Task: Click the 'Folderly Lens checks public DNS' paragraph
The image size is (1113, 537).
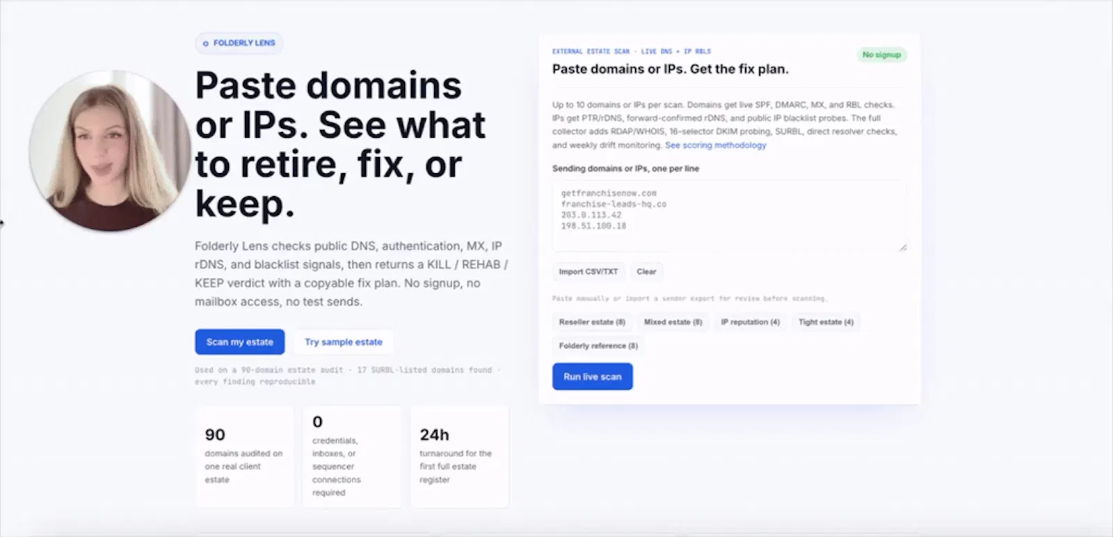Action: pos(351,273)
